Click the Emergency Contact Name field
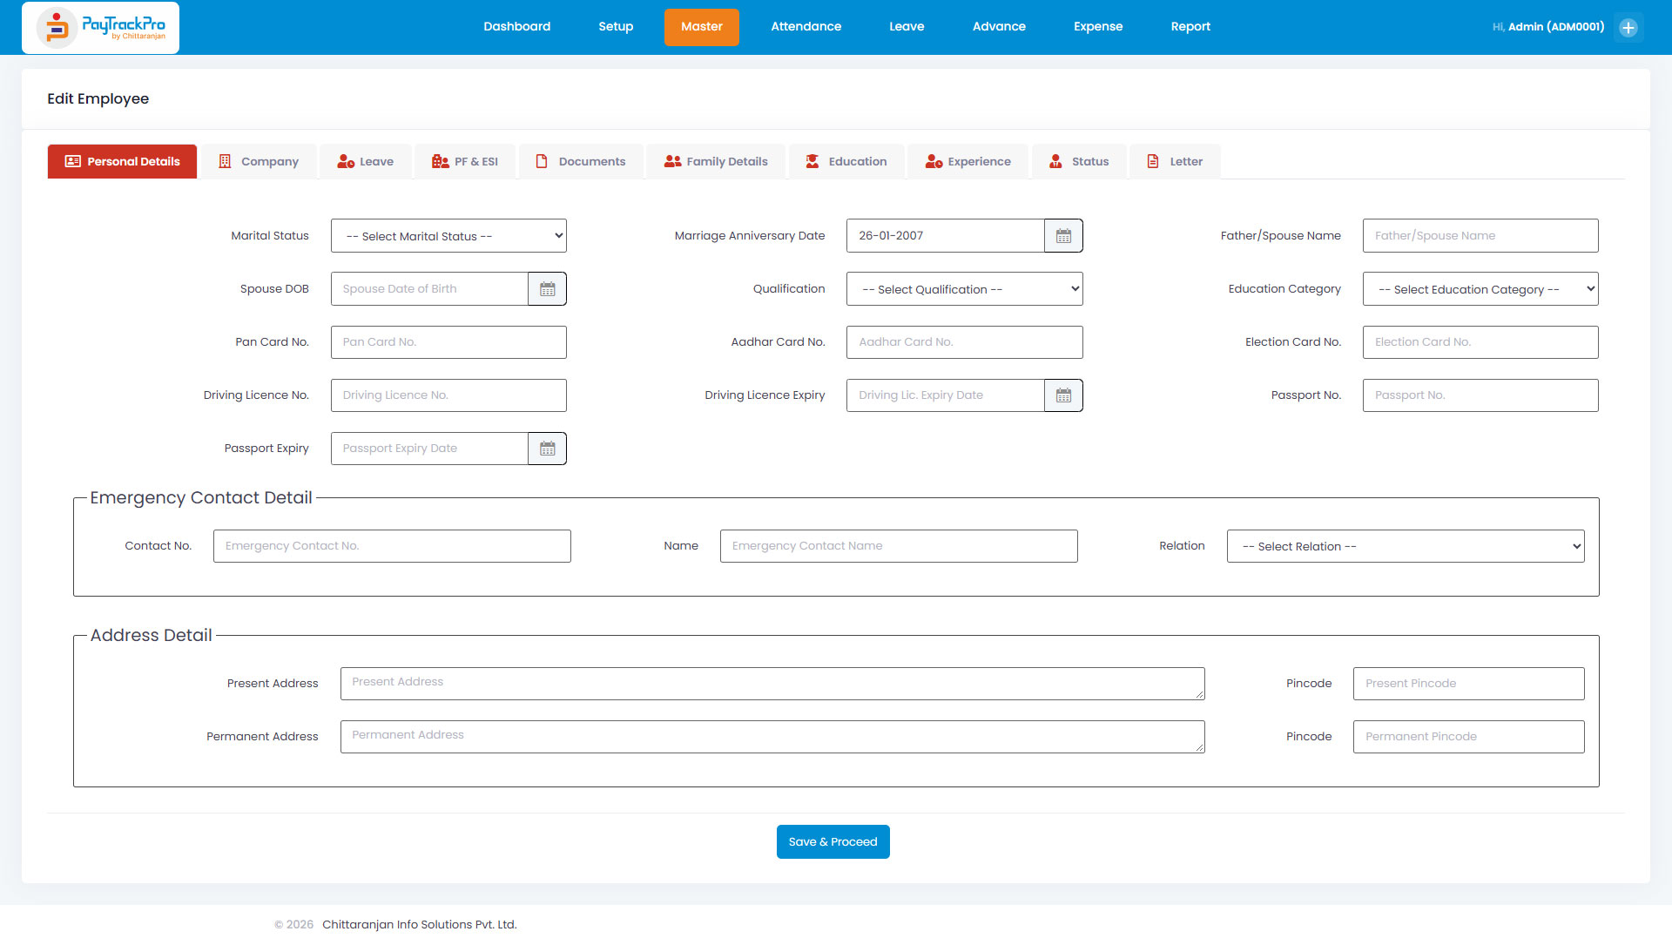 click(x=899, y=546)
